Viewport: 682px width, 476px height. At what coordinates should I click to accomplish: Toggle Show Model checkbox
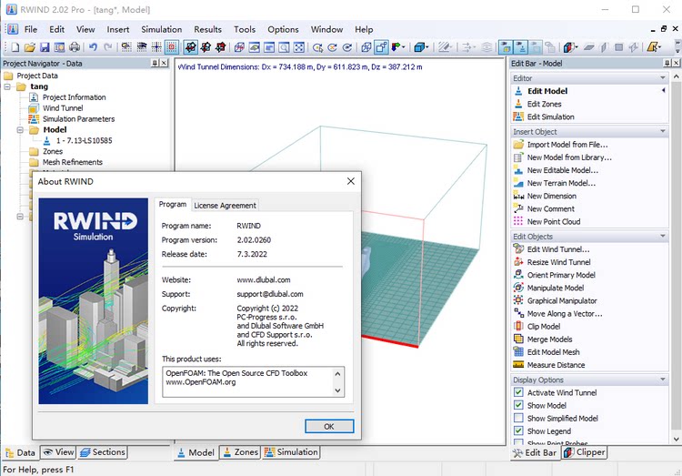click(518, 405)
